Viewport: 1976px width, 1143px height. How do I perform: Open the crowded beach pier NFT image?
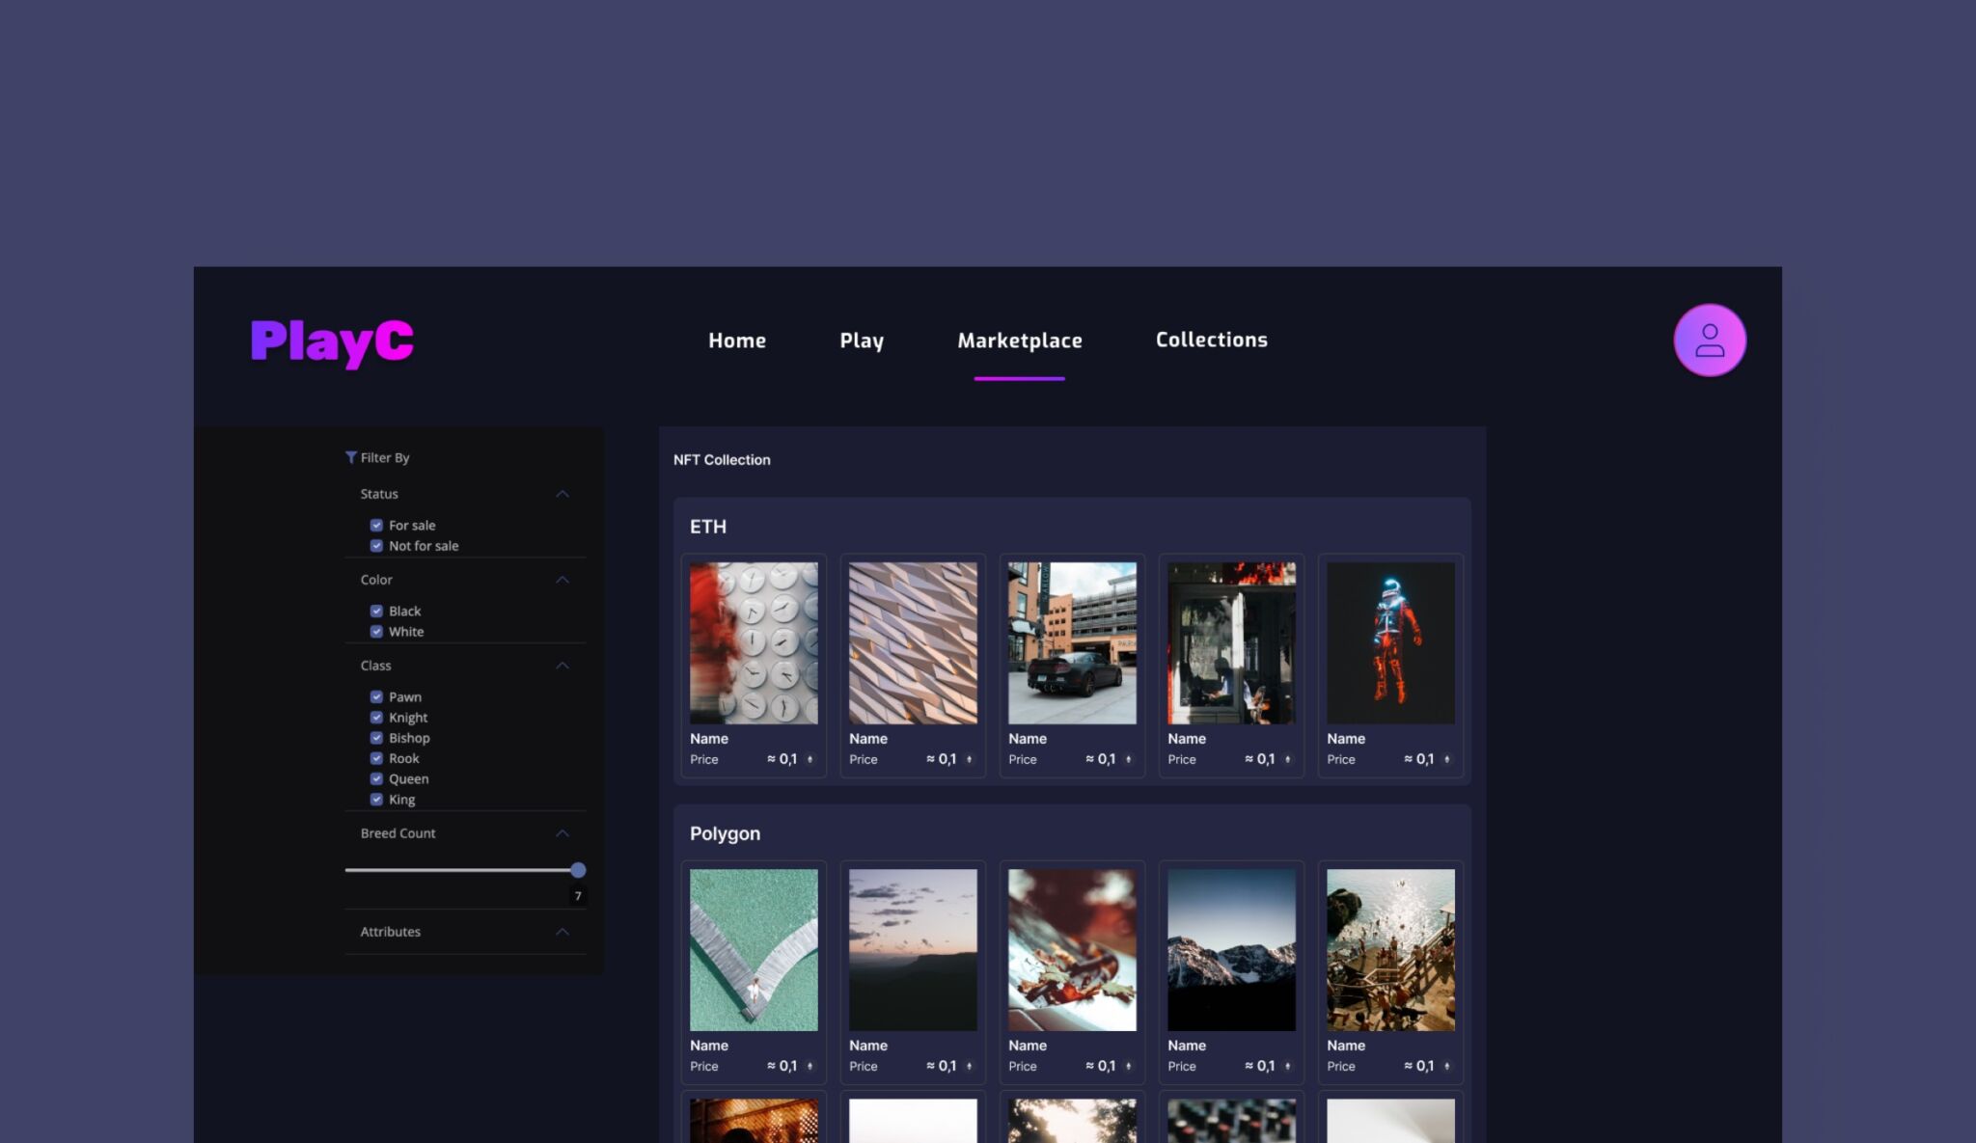pos(1390,950)
